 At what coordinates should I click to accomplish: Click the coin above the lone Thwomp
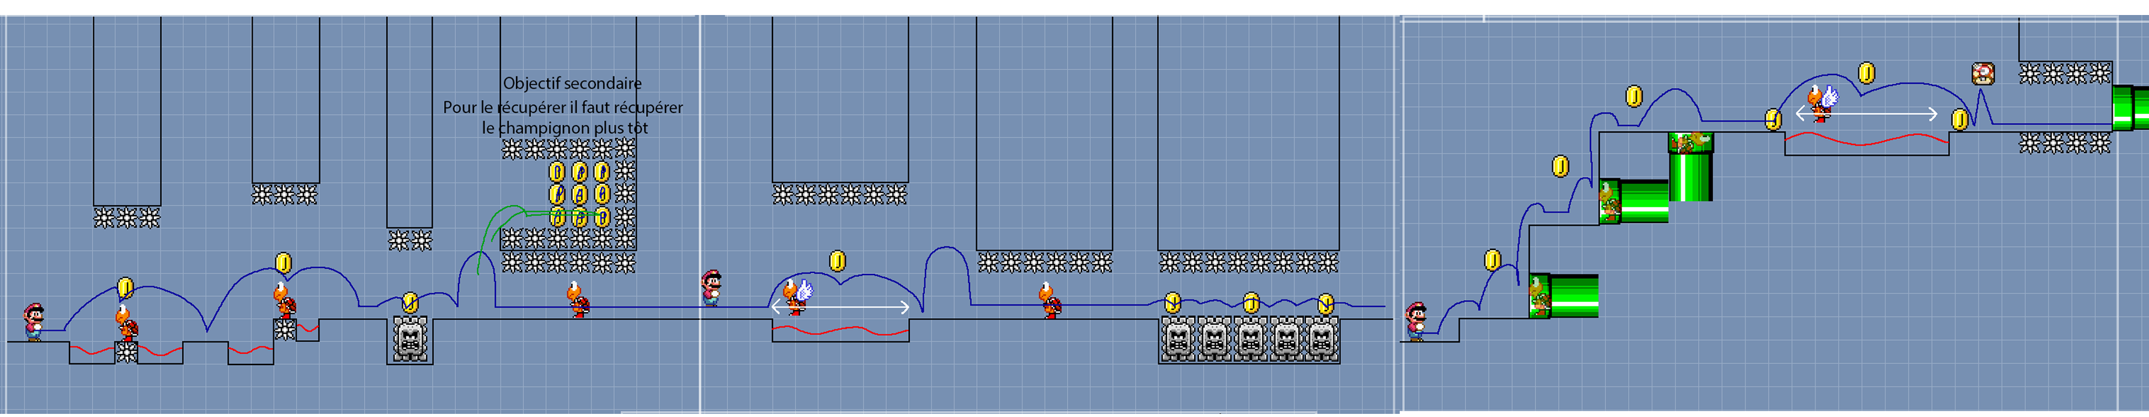pos(410,302)
